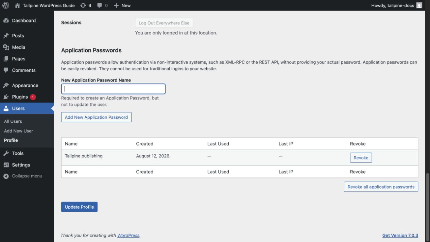
Task: Click the Log Out Everywhere Else button
Action: coord(164,23)
